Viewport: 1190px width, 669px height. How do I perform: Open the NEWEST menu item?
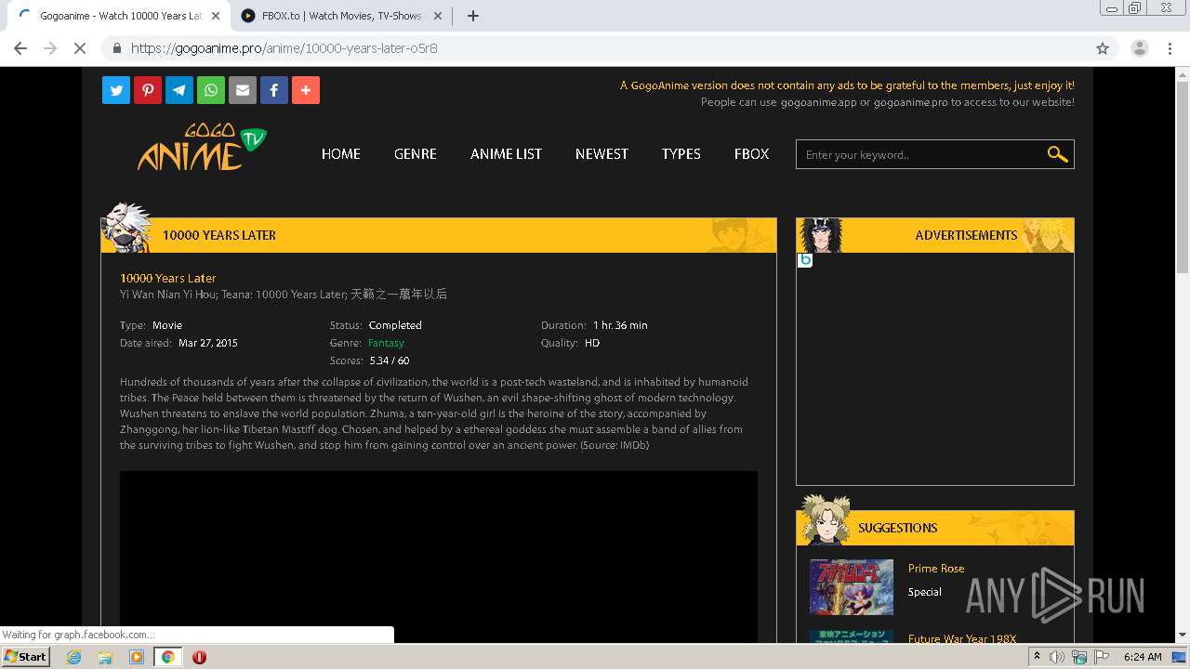[x=602, y=154]
